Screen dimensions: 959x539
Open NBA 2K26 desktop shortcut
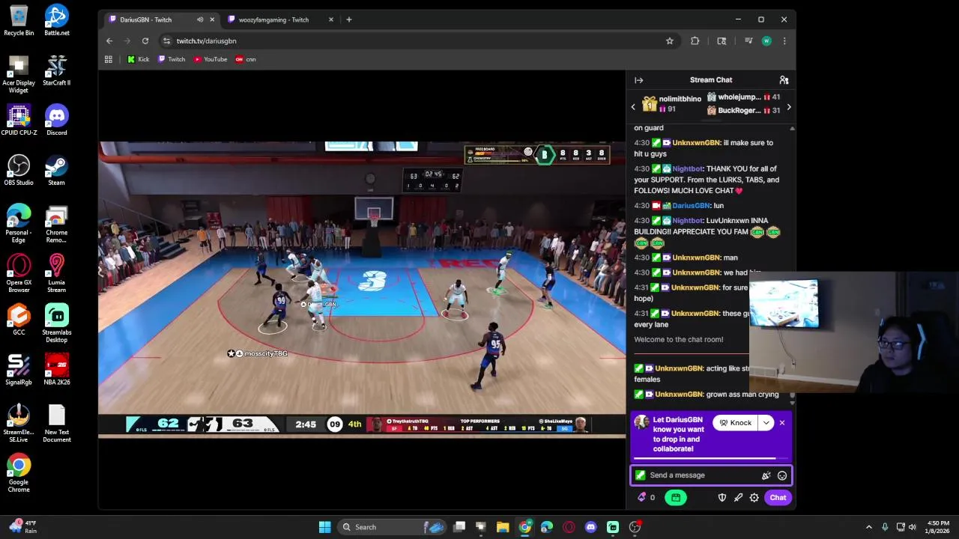point(56,370)
